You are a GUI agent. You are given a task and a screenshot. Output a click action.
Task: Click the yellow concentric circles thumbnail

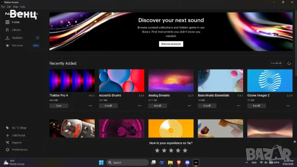coord(171,128)
